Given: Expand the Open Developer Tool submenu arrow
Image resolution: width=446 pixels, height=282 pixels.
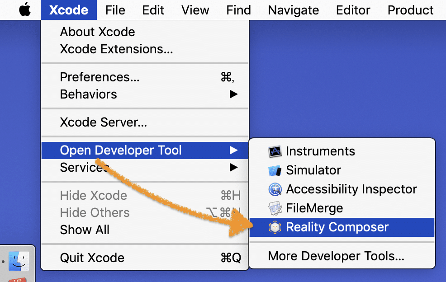Looking at the screenshot, I should [233, 150].
